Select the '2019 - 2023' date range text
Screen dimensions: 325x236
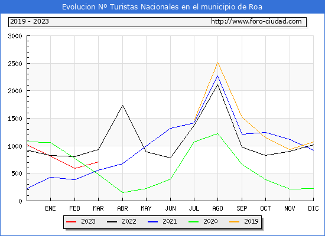tap(30, 21)
